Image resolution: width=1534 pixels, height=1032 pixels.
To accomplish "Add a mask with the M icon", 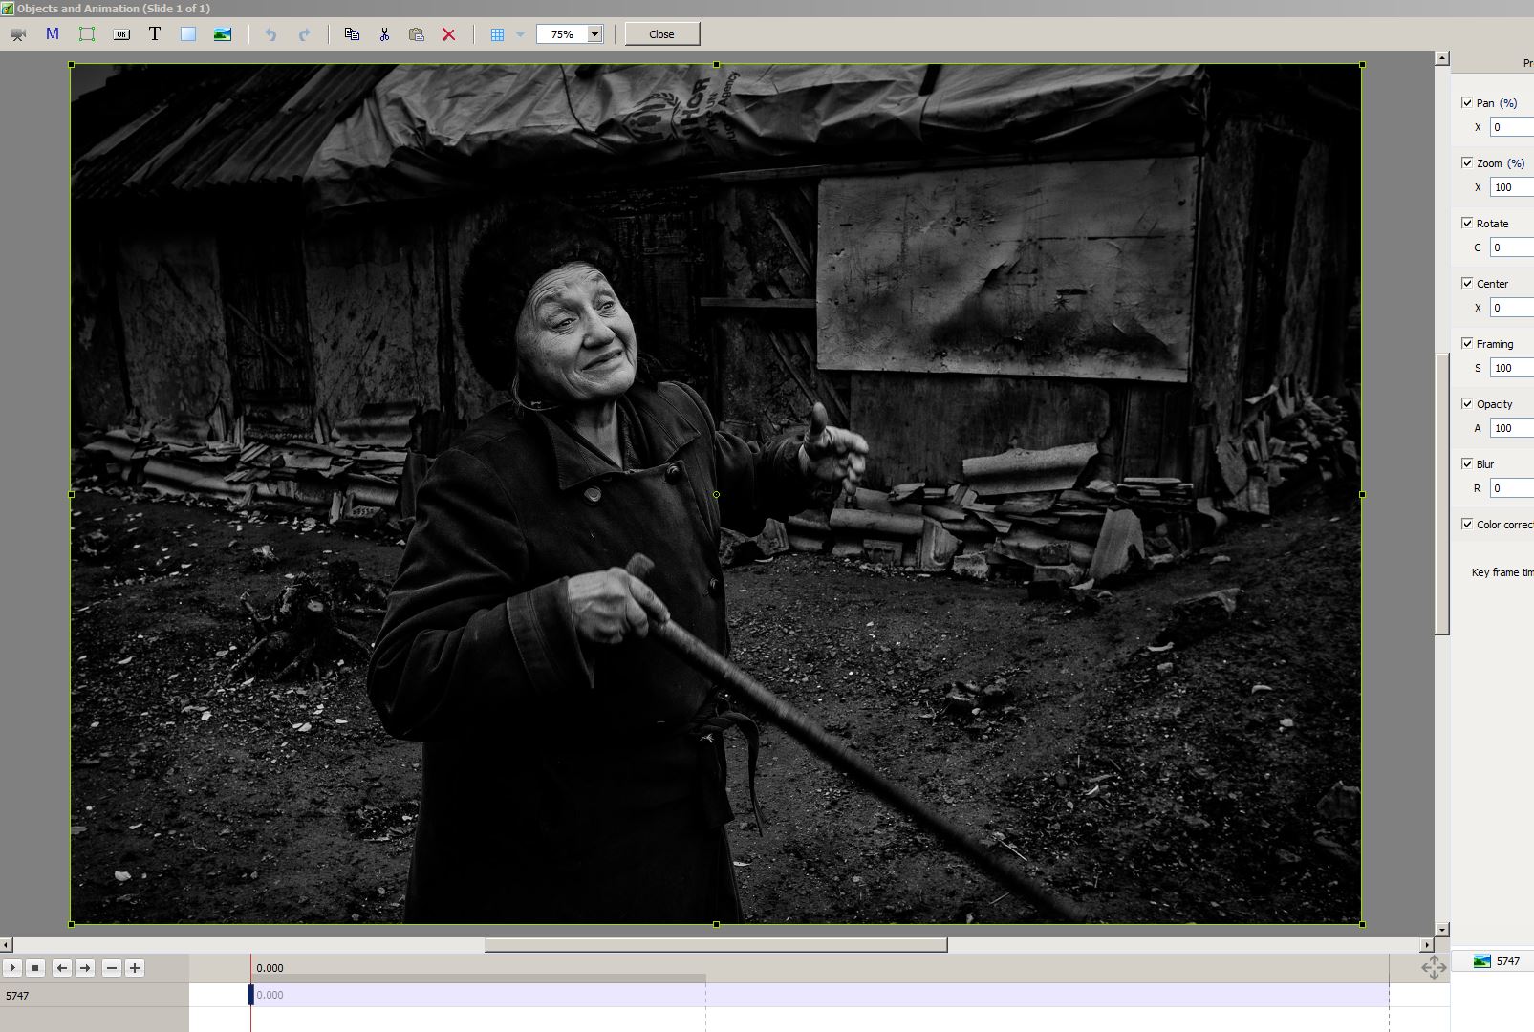I will pos(53,34).
